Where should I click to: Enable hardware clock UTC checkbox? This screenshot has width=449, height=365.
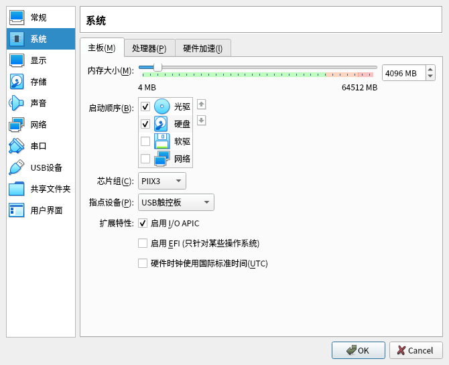point(143,263)
